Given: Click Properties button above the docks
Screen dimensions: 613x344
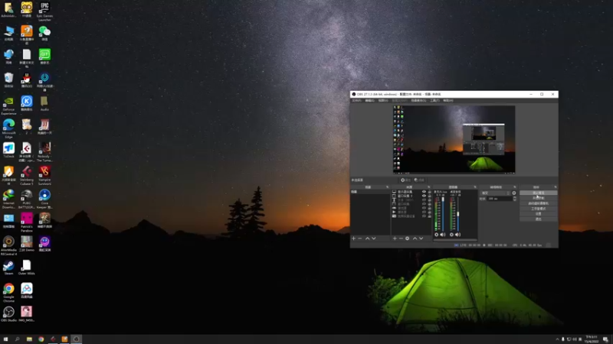Looking at the screenshot, I should (406, 180).
